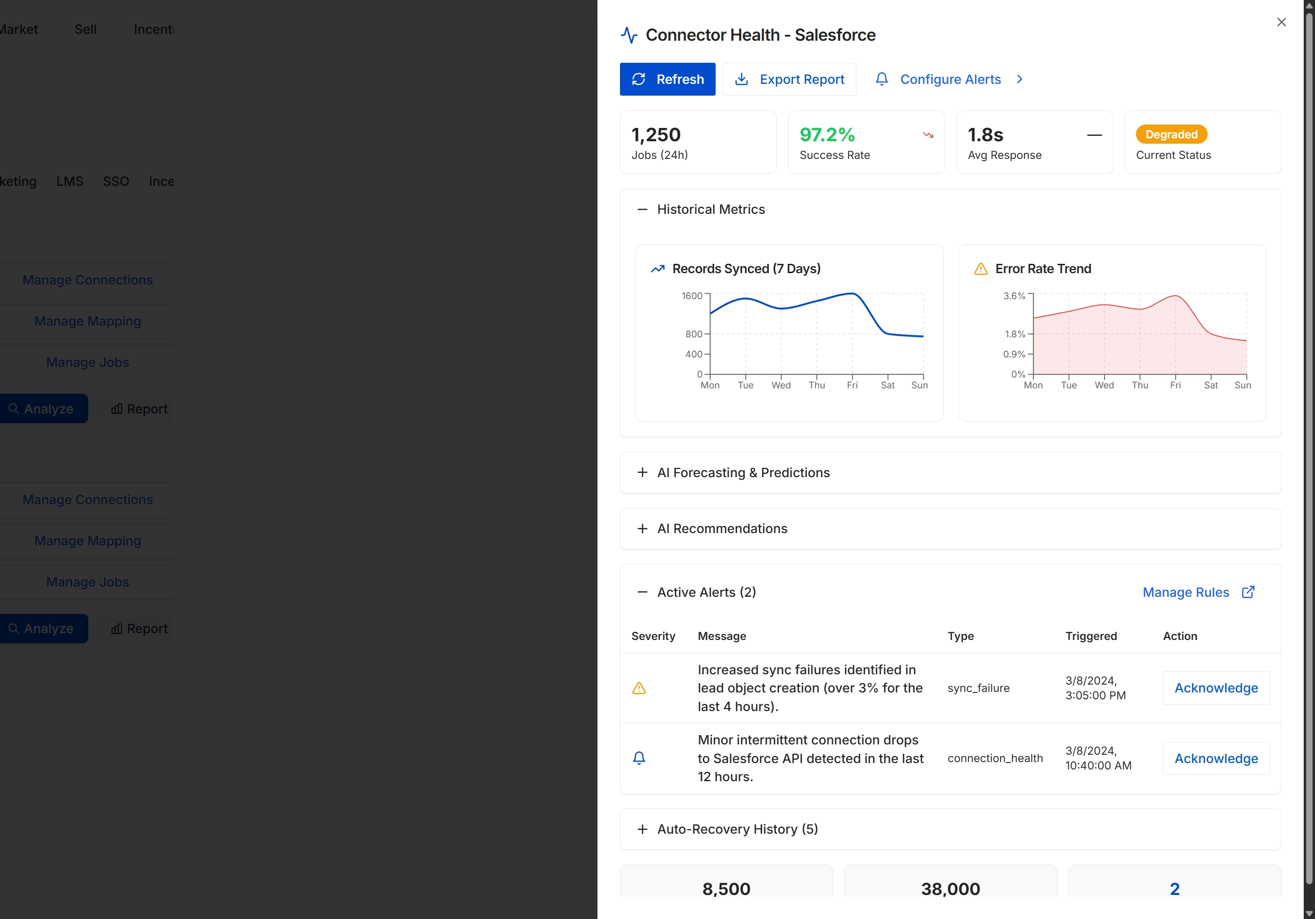Click the second Manage Mapping link

(87, 540)
